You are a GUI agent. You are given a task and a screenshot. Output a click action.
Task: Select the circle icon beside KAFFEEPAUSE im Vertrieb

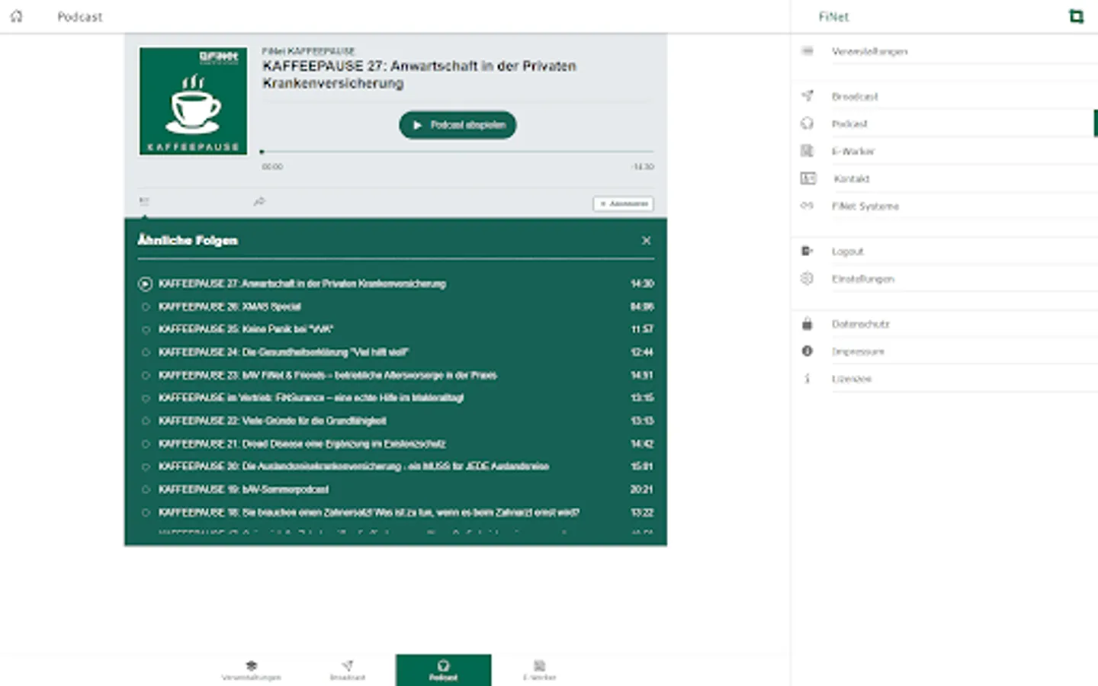[x=145, y=398]
